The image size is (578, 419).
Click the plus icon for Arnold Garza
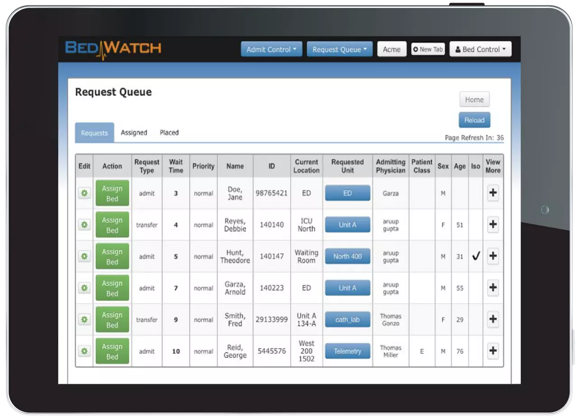pyautogui.click(x=493, y=288)
